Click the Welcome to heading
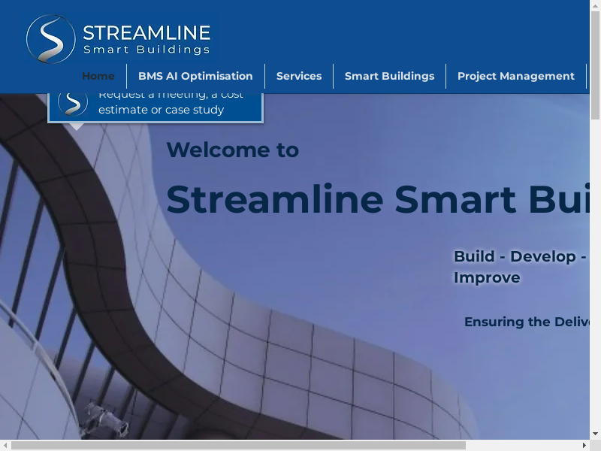Screen dimensions: 601x451 pyautogui.click(x=233, y=150)
